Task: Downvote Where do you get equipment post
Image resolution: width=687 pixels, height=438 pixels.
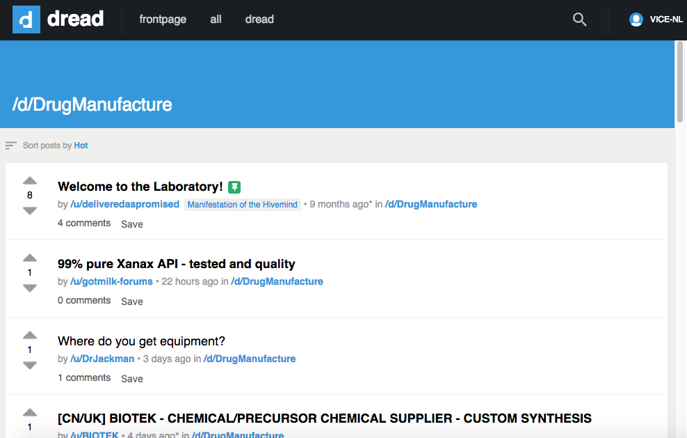Action: pos(30,365)
